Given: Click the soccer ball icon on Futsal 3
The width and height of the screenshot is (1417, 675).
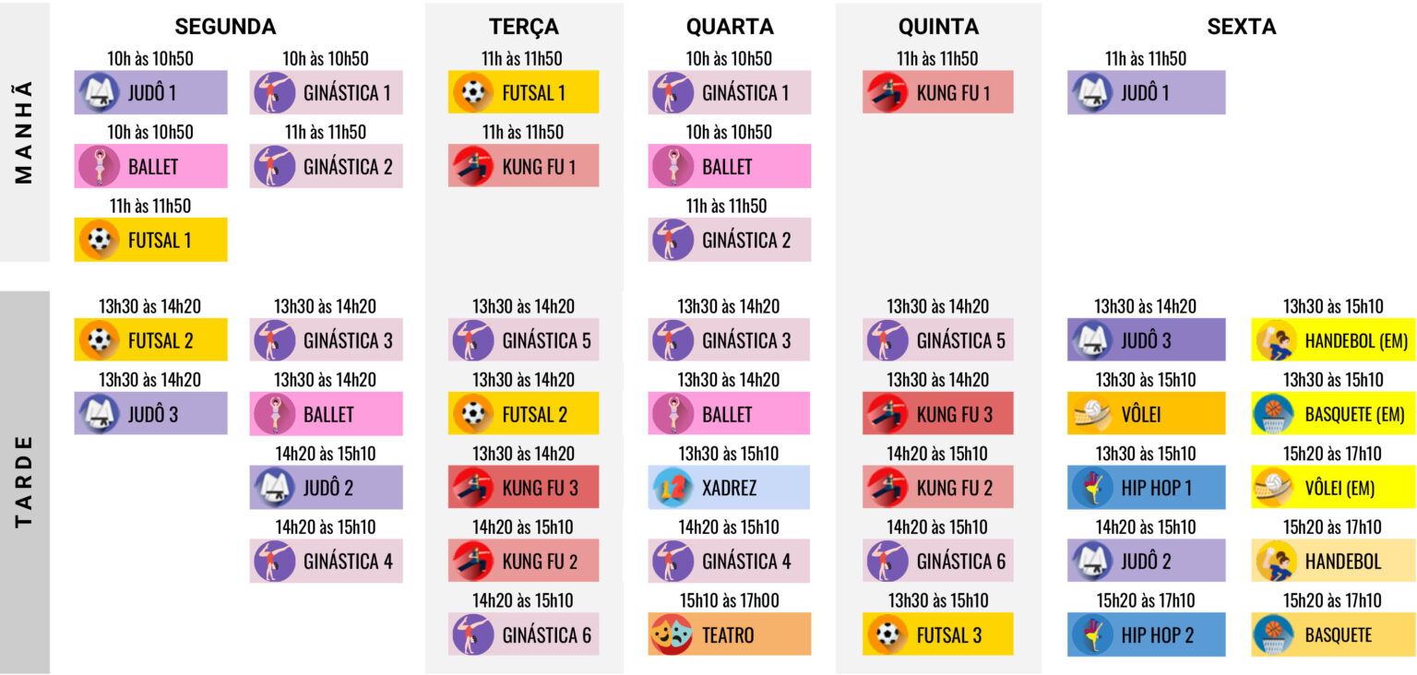Looking at the screenshot, I should pyautogui.click(x=887, y=634).
